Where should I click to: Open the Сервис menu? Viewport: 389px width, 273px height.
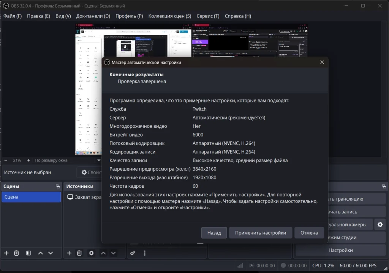pos(208,16)
